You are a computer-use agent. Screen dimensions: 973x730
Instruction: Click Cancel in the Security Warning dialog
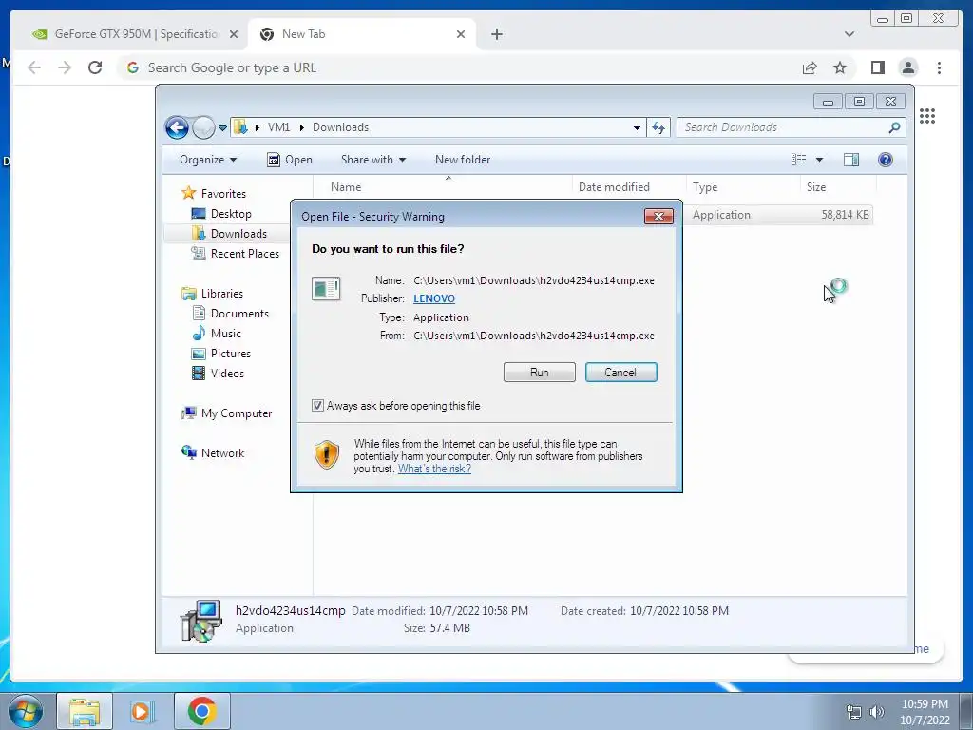[620, 373]
